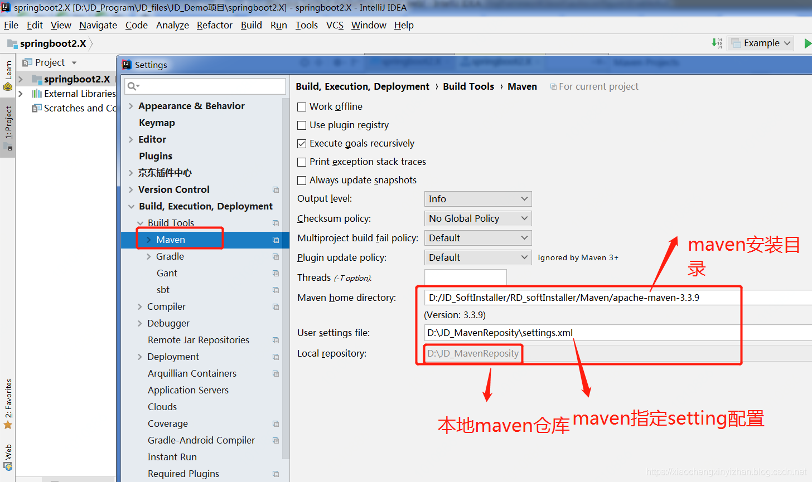
Task: Click the Maven home directory field
Action: click(618, 298)
